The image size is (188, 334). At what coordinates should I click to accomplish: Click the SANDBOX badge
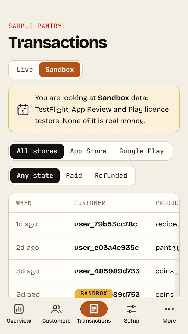[x=94, y=294]
